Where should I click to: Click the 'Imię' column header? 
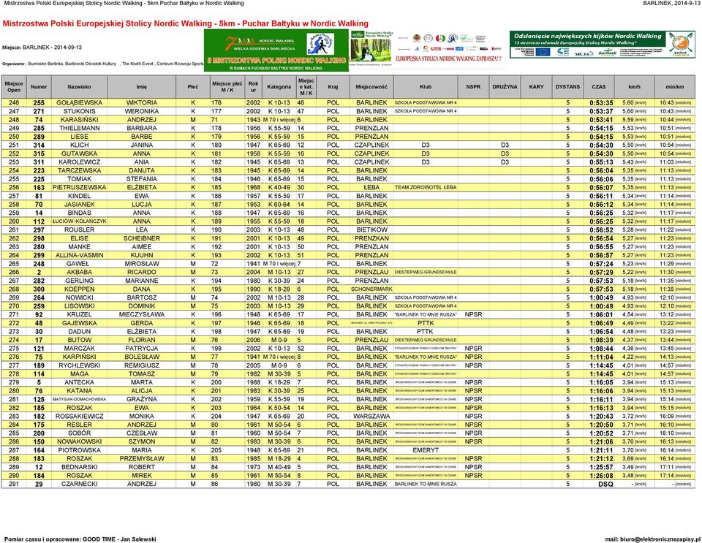[x=141, y=87]
